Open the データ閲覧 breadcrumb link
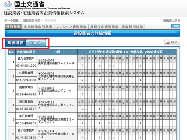Viewport: 187px width, 140px height. pos(12,21)
